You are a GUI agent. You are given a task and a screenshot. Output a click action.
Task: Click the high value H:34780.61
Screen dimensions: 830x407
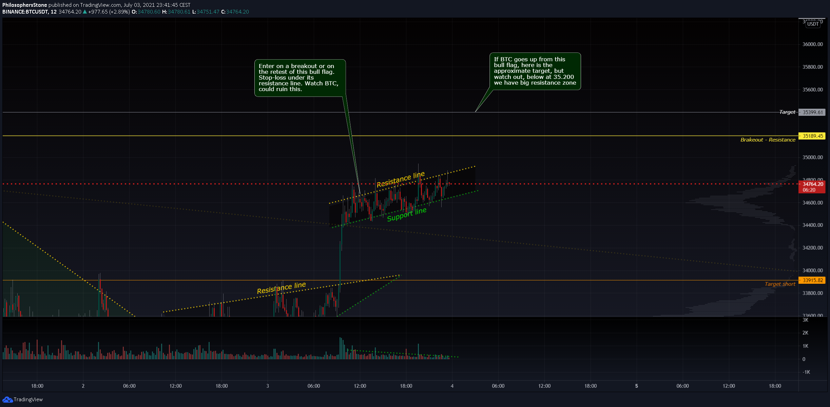coord(176,12)
